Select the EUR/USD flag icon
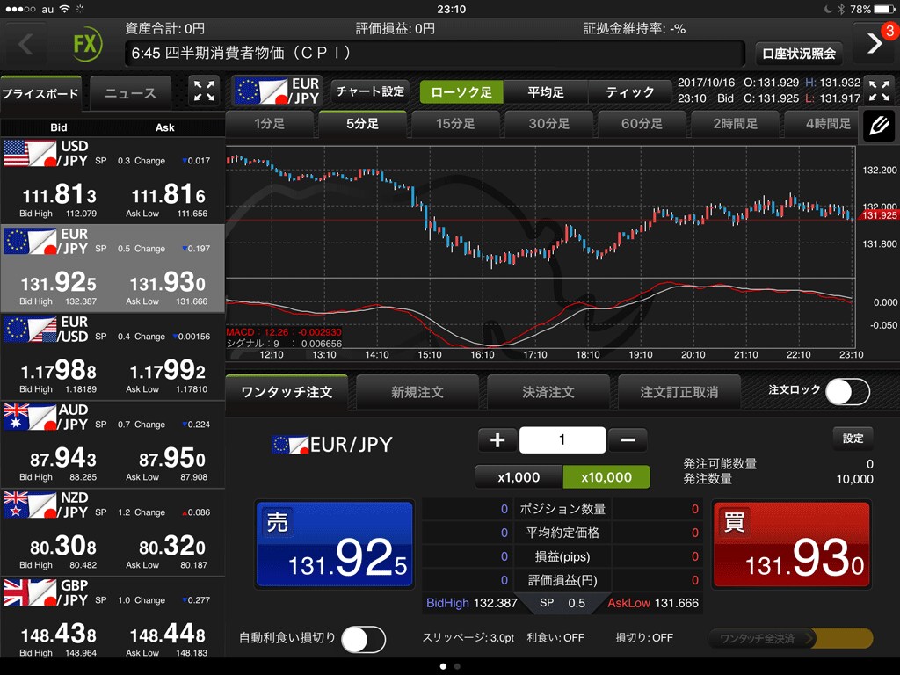Viewport: 900px width, 675px height. (x=30, y=329)
